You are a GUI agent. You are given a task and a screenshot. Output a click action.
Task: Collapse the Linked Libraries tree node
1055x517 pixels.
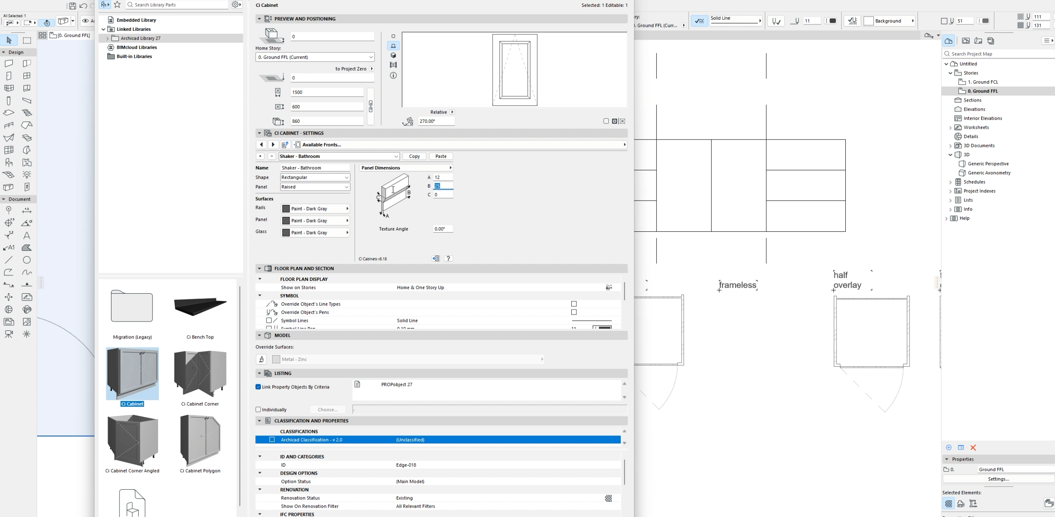(x=103, y=29)
